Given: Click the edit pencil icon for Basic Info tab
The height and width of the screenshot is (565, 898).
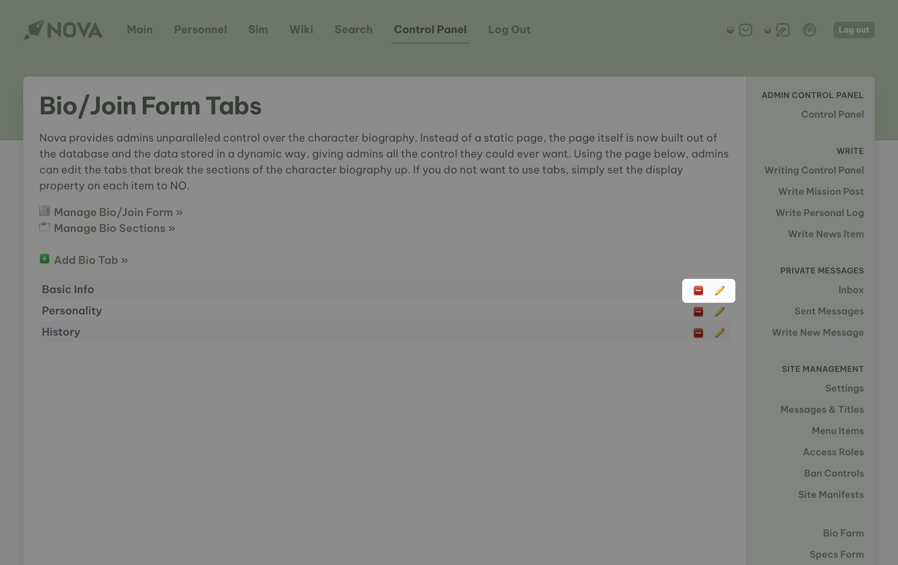Looking at the screenshot, I should coord(719,290).
